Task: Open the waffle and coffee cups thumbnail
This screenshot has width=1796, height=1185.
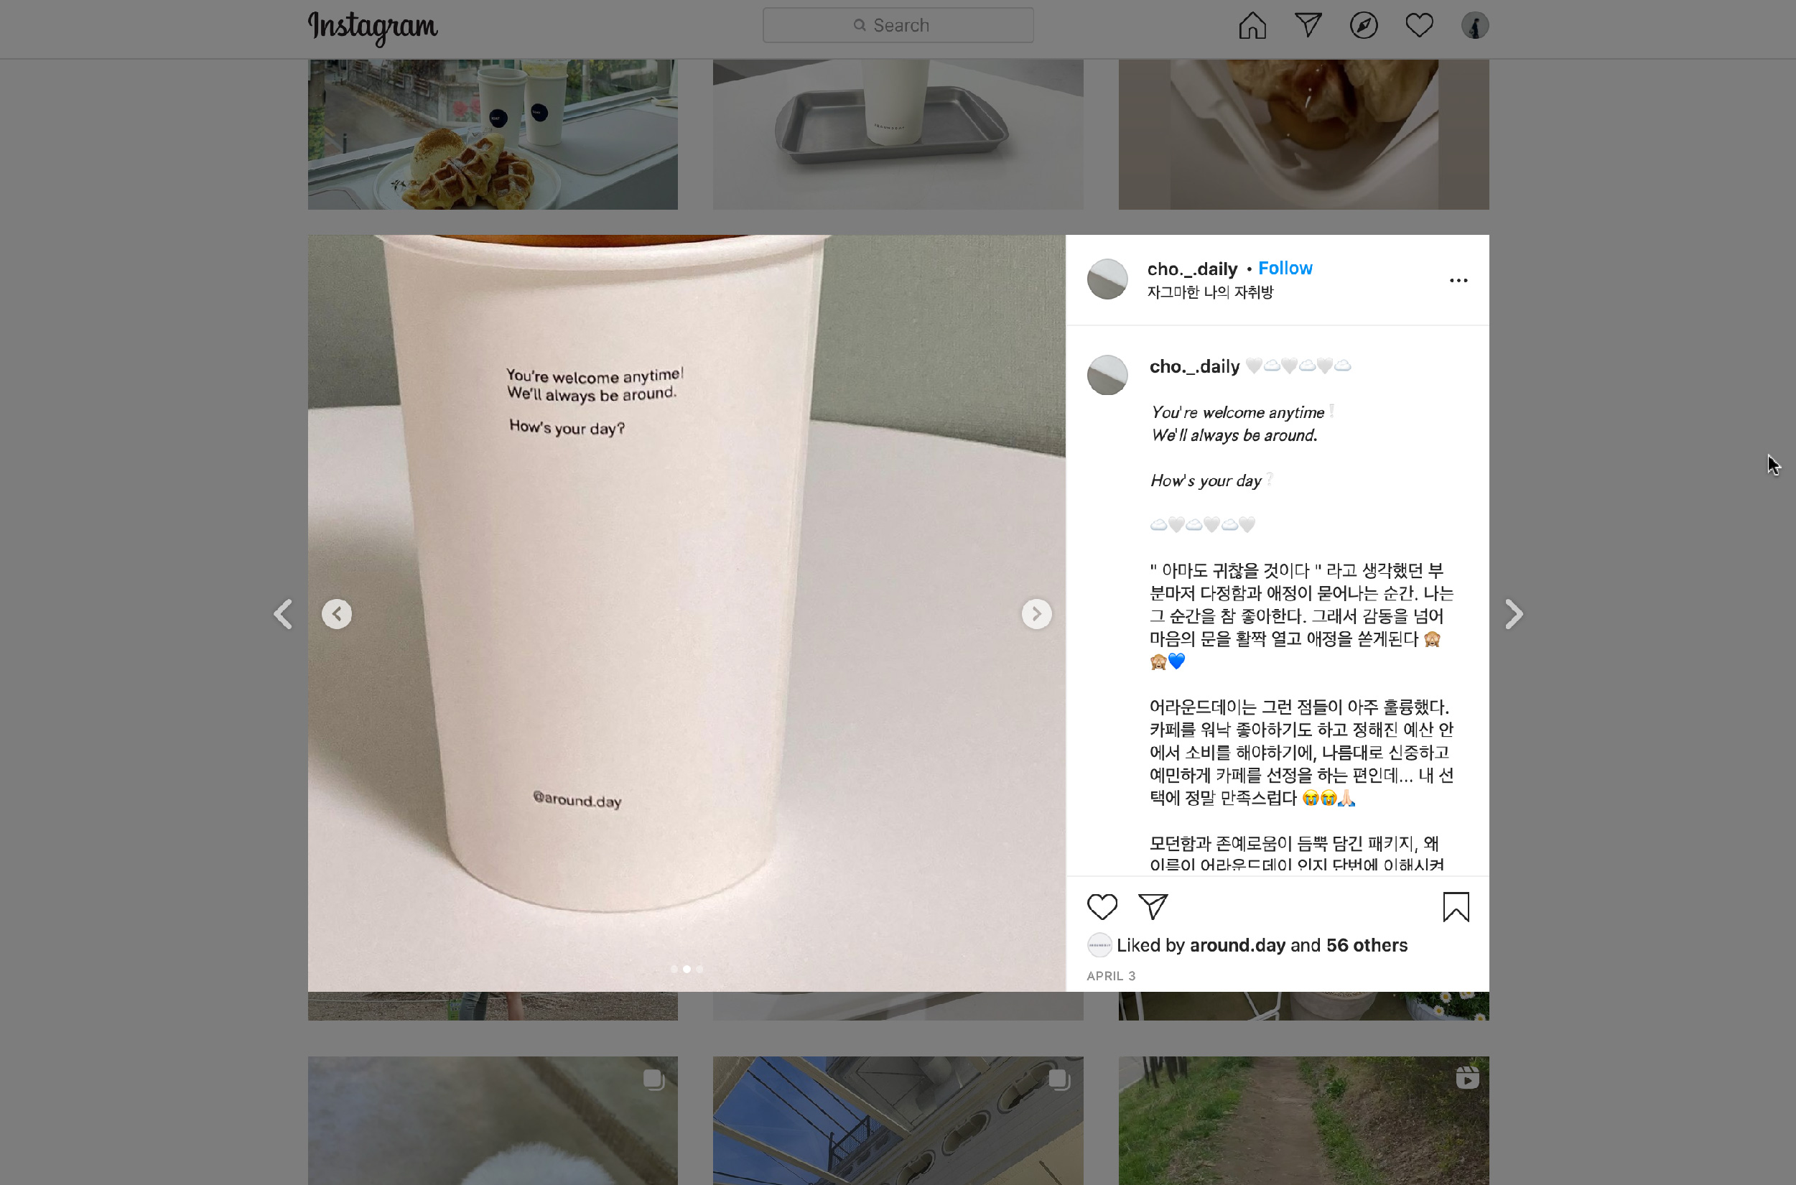Action: [493, 134]
